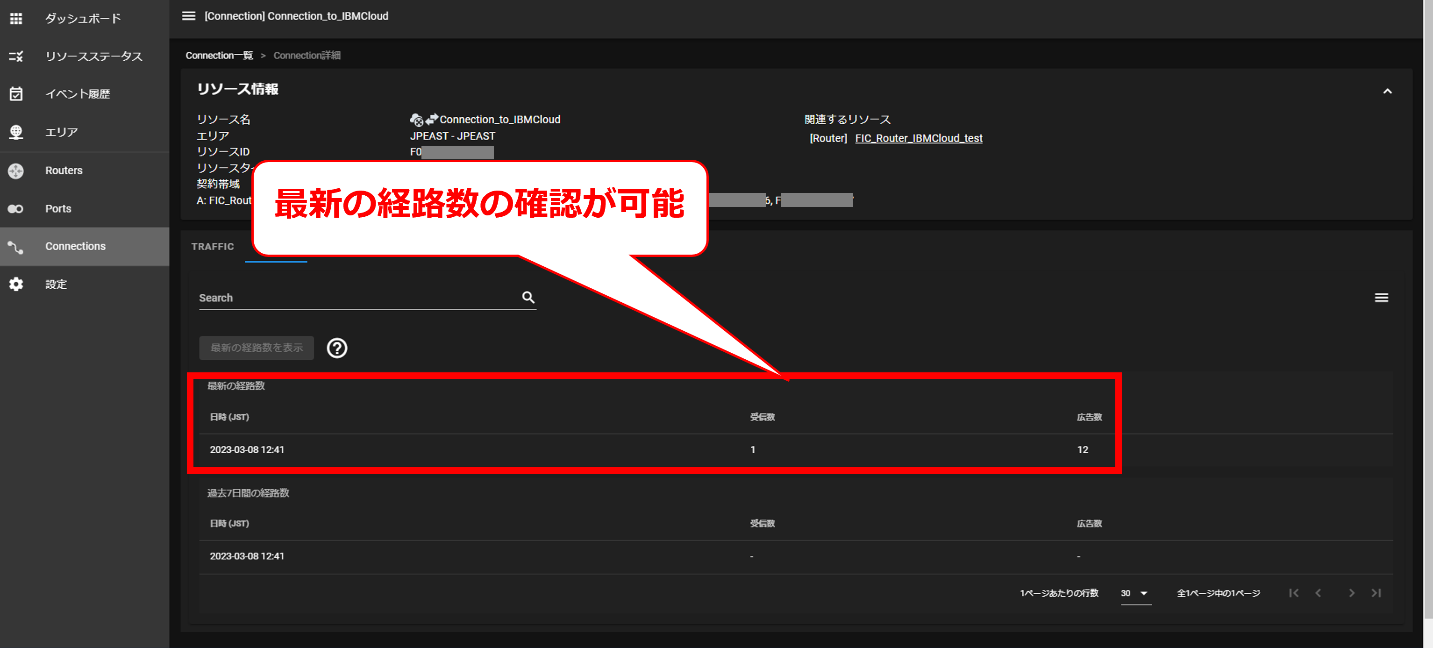The image size is (1433, 648).
Task: Click the settings gear icon
Action: point(16,284)
